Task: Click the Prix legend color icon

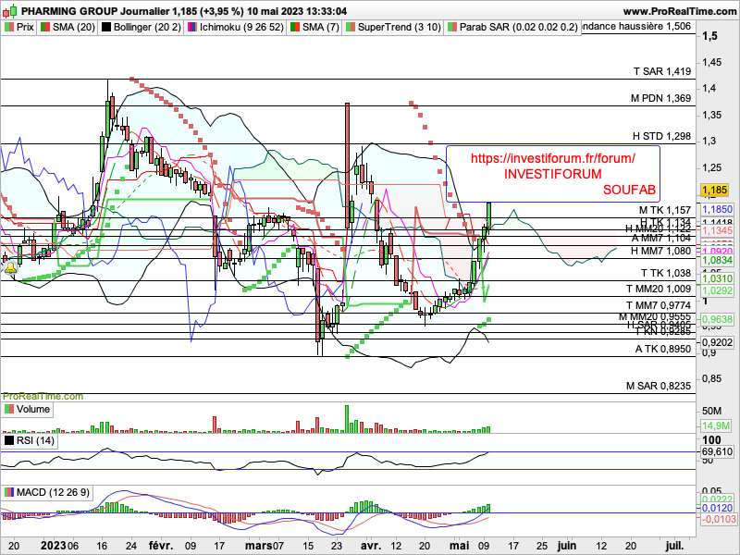Action: click(8, 27)
